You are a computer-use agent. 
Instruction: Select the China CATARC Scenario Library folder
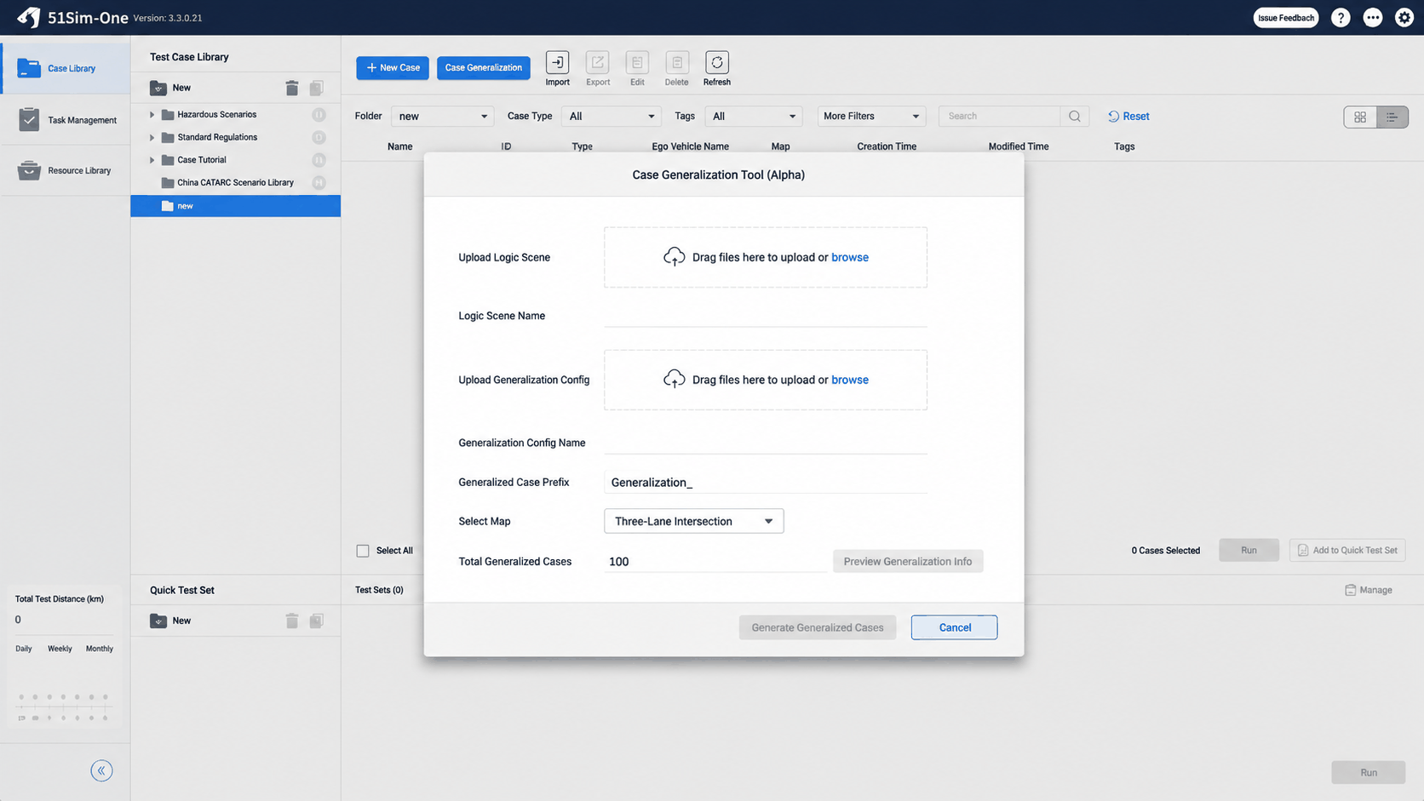click(x=235, y=182)
